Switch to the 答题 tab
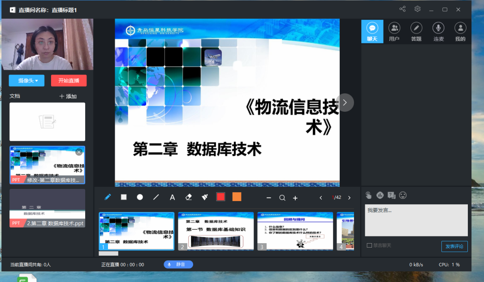This screenshot has height=282, width=484. coord(416,32)
